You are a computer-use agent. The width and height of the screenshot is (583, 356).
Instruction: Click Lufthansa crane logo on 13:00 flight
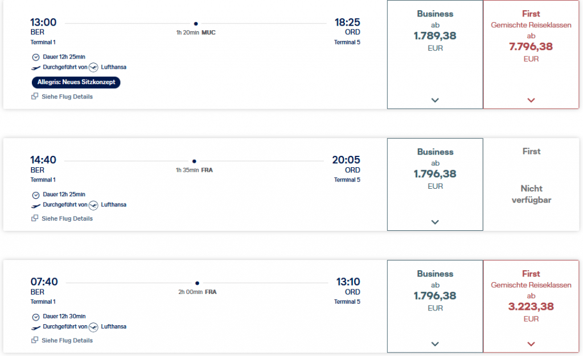pos(94,67)
